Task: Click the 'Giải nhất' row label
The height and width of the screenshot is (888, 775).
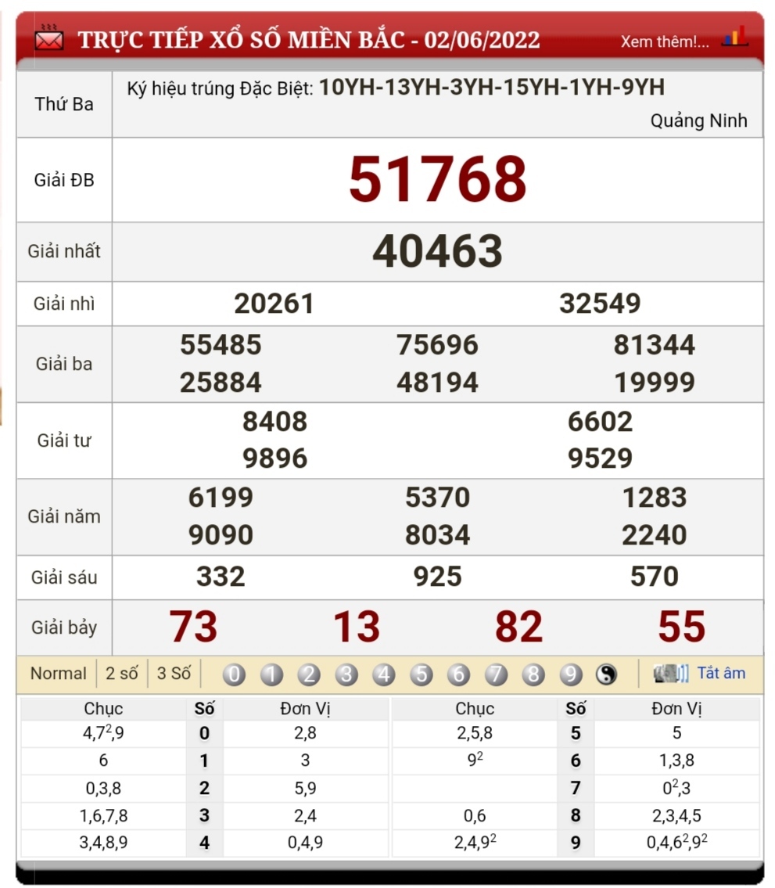Action: click(x=64, y=251)
